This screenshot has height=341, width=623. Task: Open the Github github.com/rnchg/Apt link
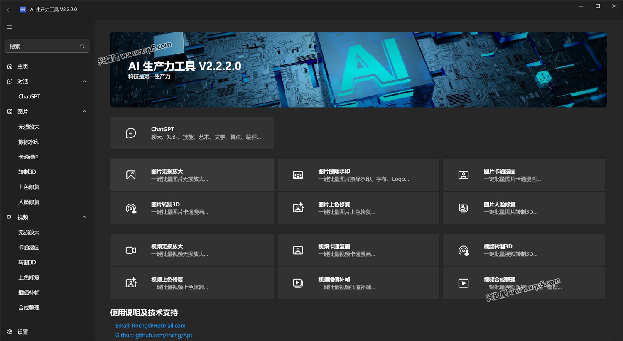click(x=154, y=335)
